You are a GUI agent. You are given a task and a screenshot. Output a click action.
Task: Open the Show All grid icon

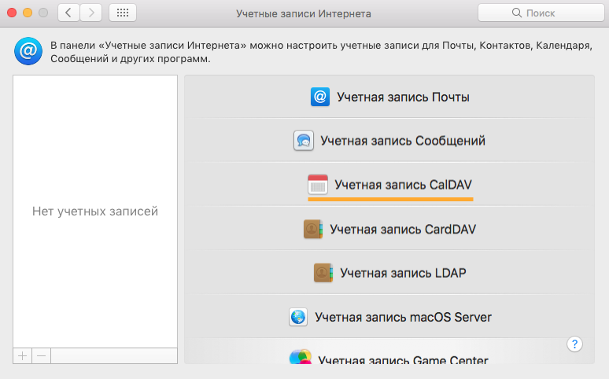123,13
